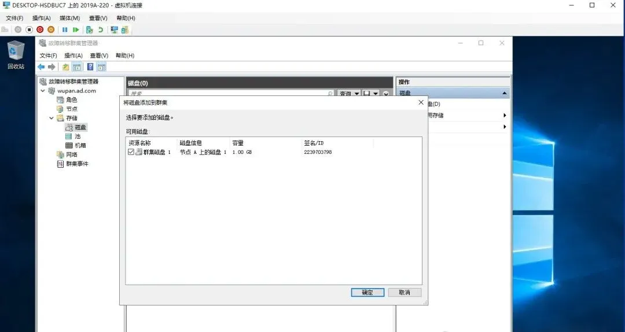Screen dimensions: 625x332
Task: Collapse the wupan.ad.com tree node
Action: pos(43,91)
